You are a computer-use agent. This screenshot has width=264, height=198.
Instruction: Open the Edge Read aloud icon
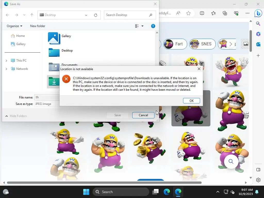(x=178, y=13)
